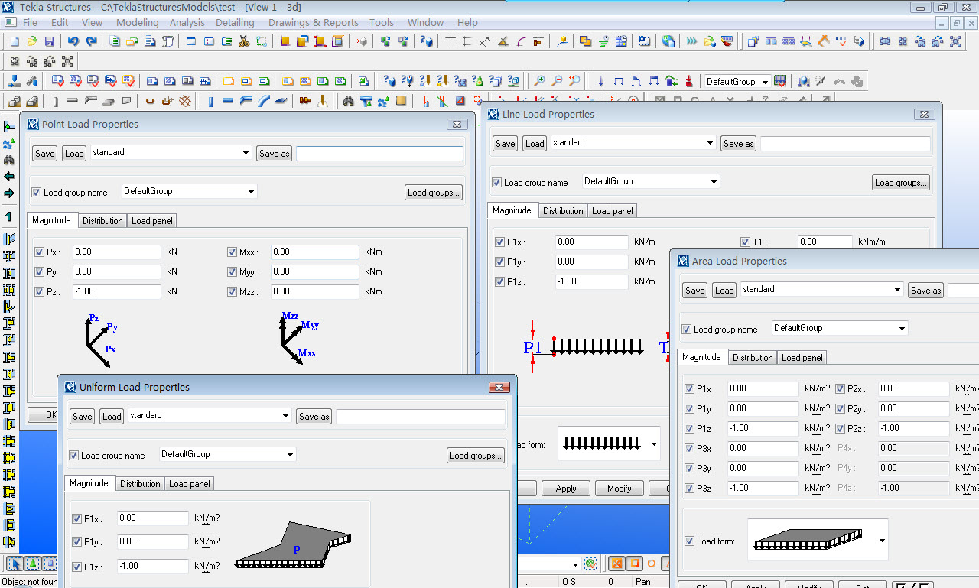Switch to Load panel tab in Line Load
This screenshot has height=588, width=979.
(x=613, y=211)
